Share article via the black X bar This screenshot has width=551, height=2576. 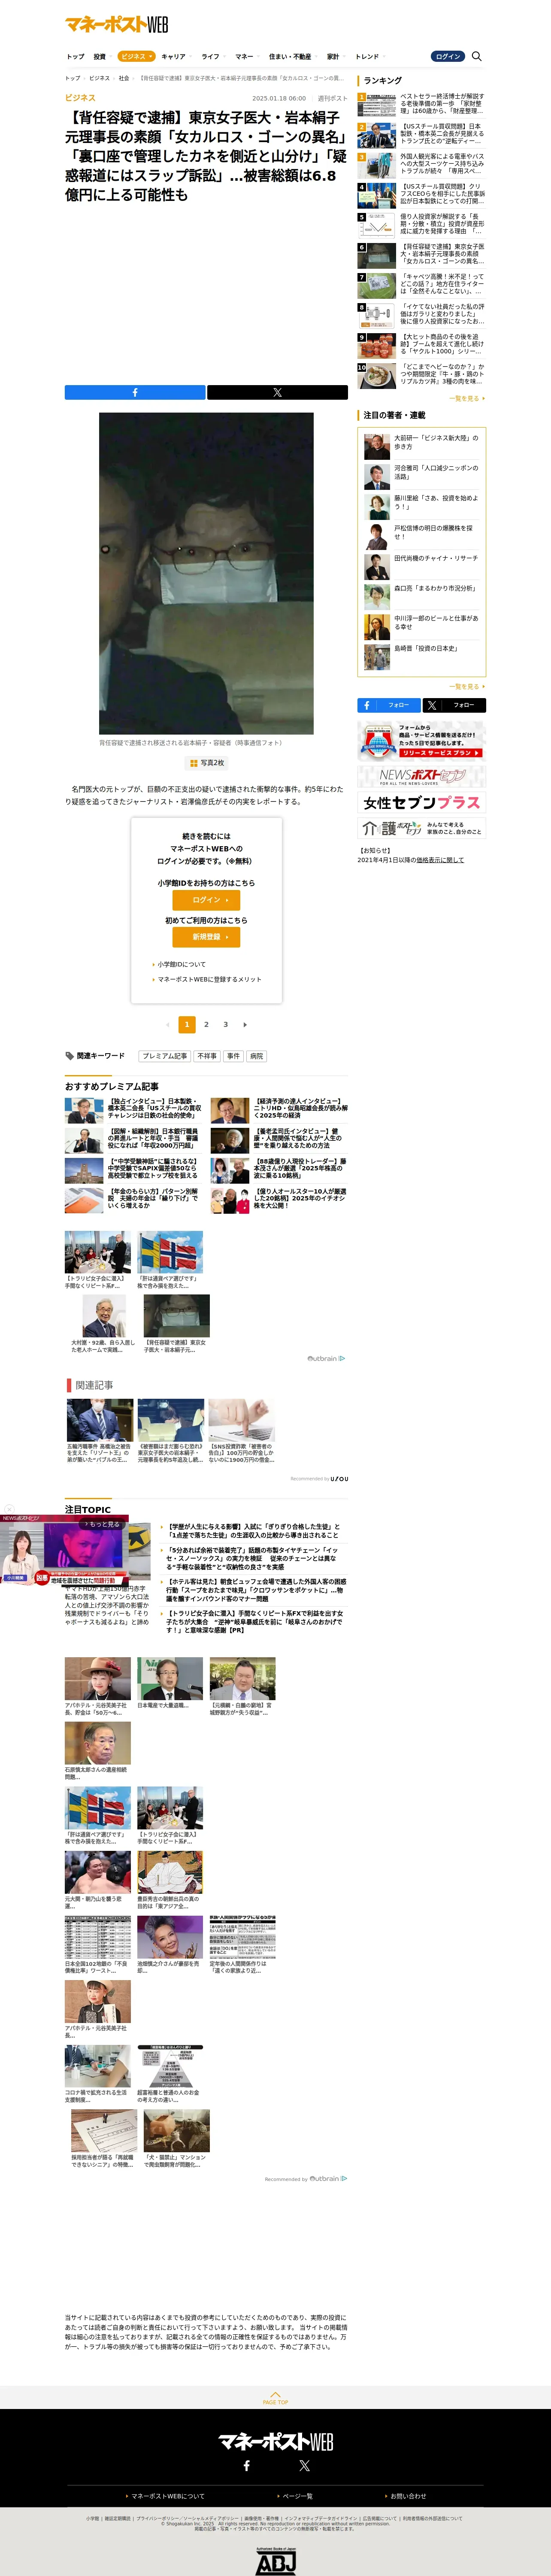point(277,393)
